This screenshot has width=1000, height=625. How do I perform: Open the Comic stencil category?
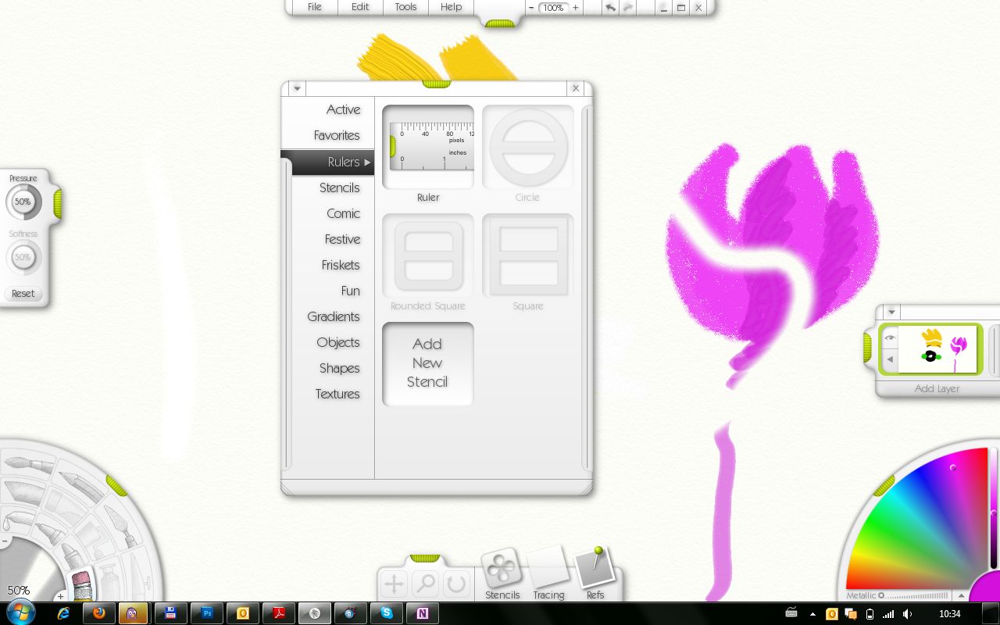click(x=343, y=213)
